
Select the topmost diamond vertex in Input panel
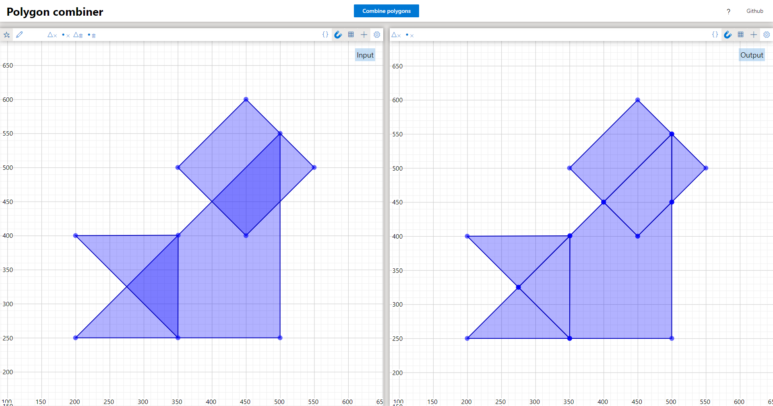[246, 99]
